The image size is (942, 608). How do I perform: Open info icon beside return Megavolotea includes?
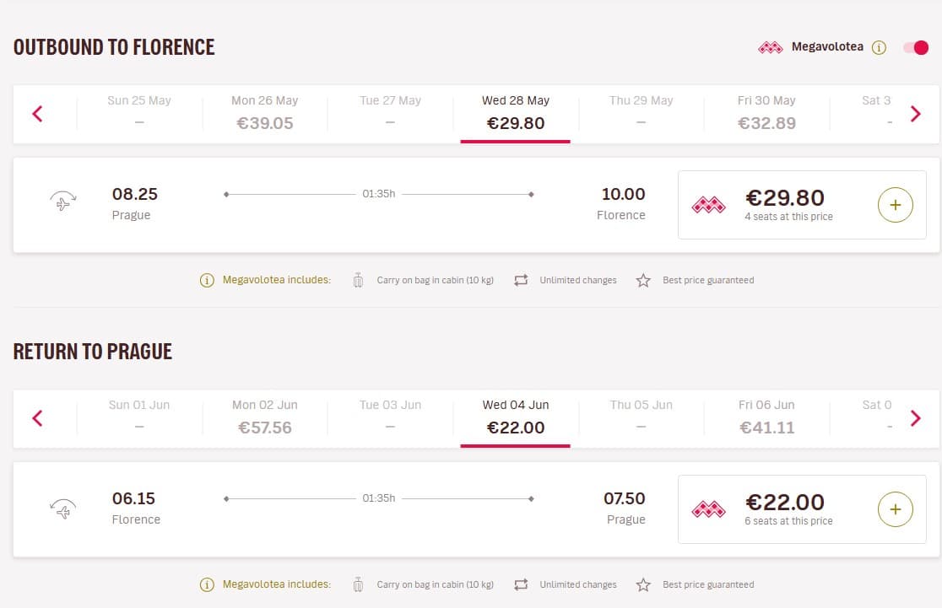click(207, 584)
